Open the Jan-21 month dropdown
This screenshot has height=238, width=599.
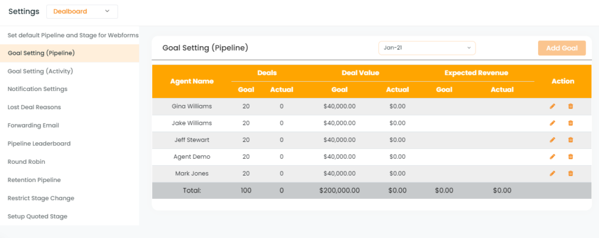(427, 48)
